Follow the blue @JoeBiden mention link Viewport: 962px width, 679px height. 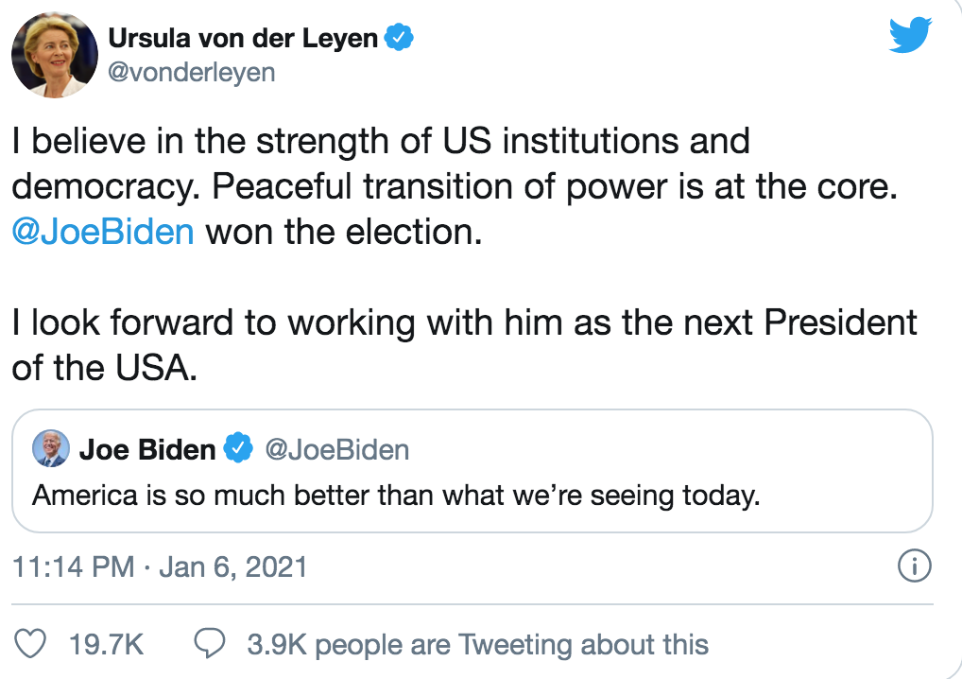click(x=103, y=232)
